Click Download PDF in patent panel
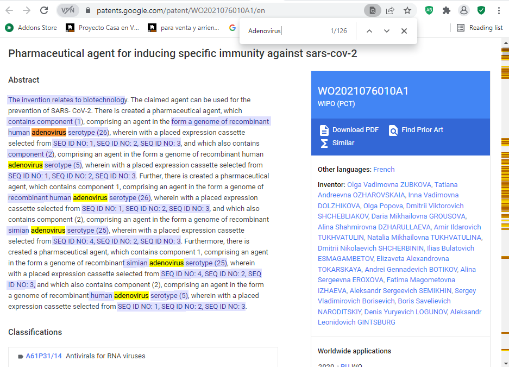Screen dimensions: 509x367 (x=349, y=130)
